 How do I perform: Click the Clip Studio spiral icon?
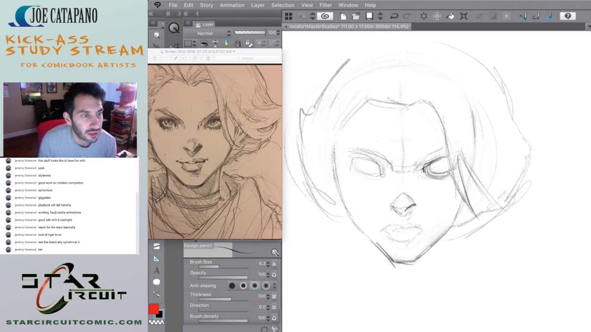325,16
